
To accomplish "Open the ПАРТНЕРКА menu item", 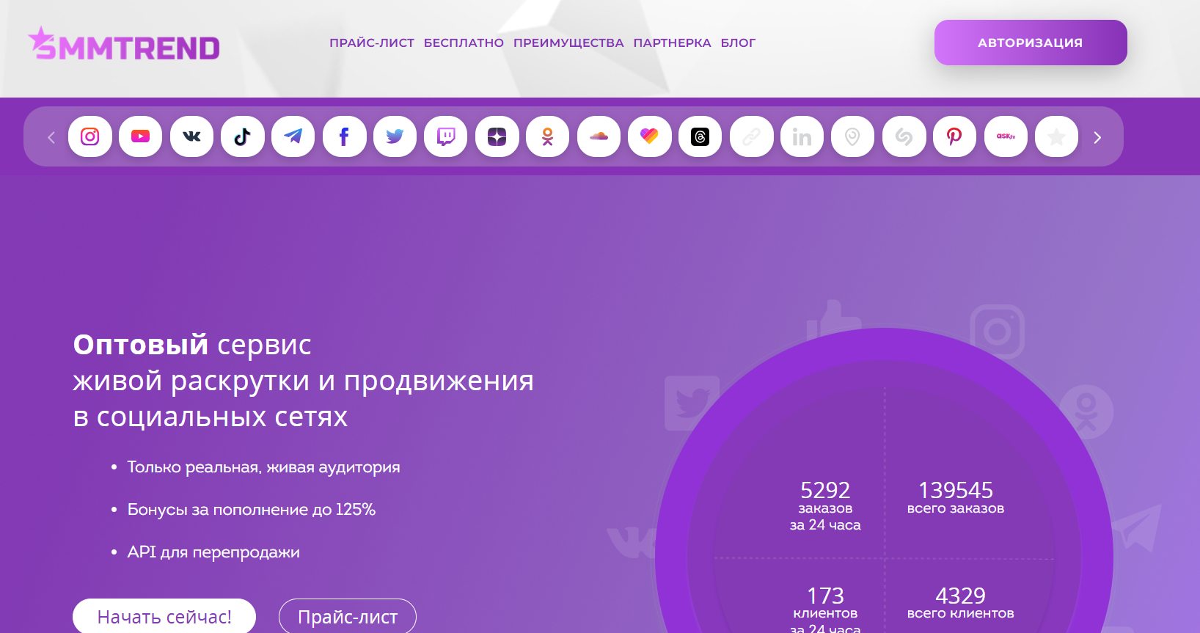I will tap(672, 43).
